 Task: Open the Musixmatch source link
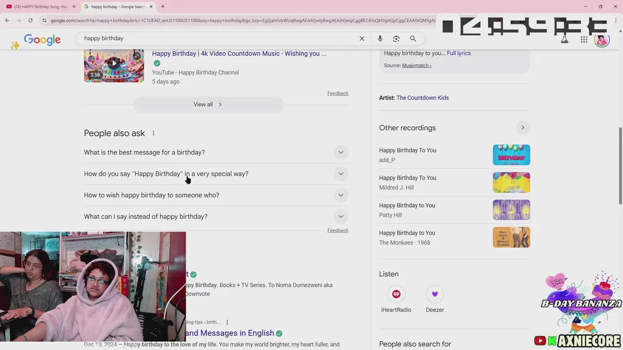(417, 66)
